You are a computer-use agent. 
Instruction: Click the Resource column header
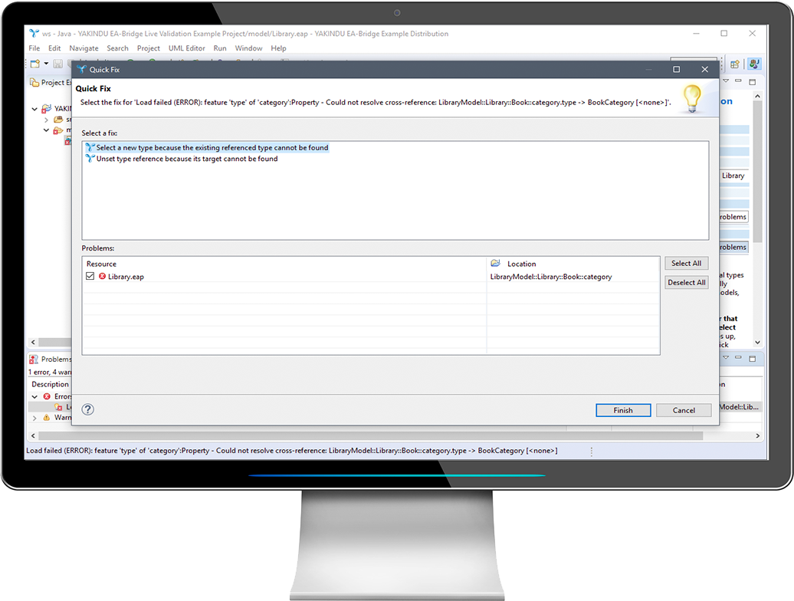(x=101, y=264)
